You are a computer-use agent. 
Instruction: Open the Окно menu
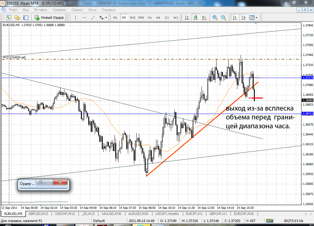[92, 10]
